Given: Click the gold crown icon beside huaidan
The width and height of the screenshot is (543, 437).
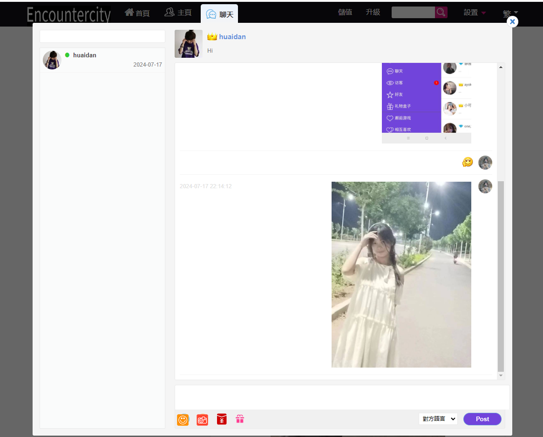Looking at the screenshot, I should (212, 36).
